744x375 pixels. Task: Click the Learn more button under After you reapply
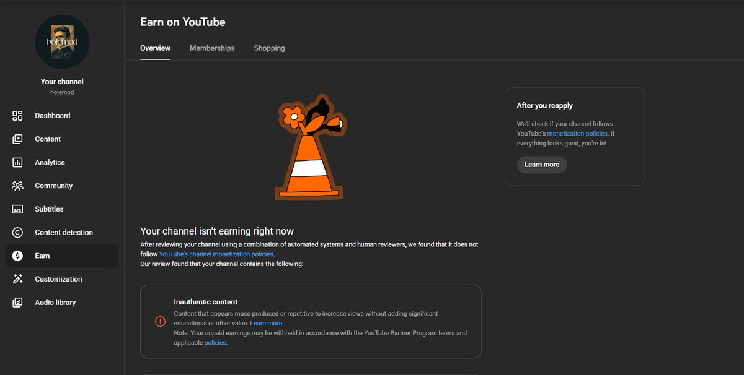pyautogui.click(x=542, y=165)
